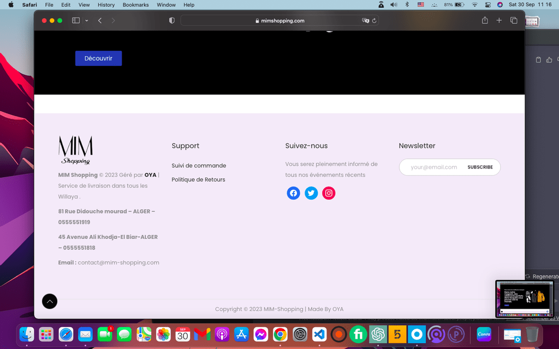
Task: Open the Safari Share menu
Action: coord(485,20)
